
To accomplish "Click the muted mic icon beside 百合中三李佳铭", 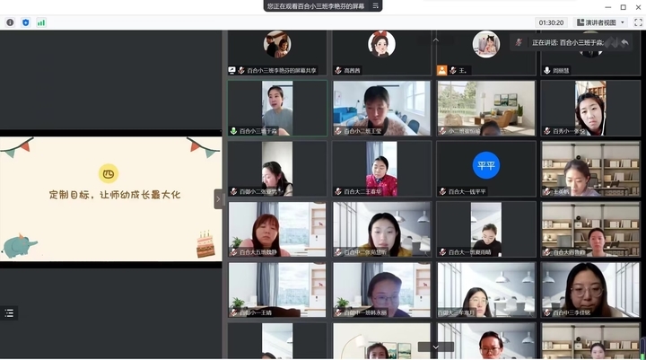I will (x=546, y=312).
